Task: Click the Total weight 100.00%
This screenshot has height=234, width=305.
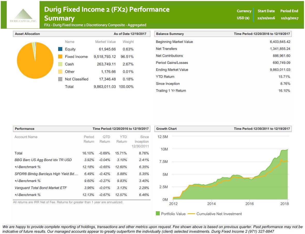Action: click(126, 87)
